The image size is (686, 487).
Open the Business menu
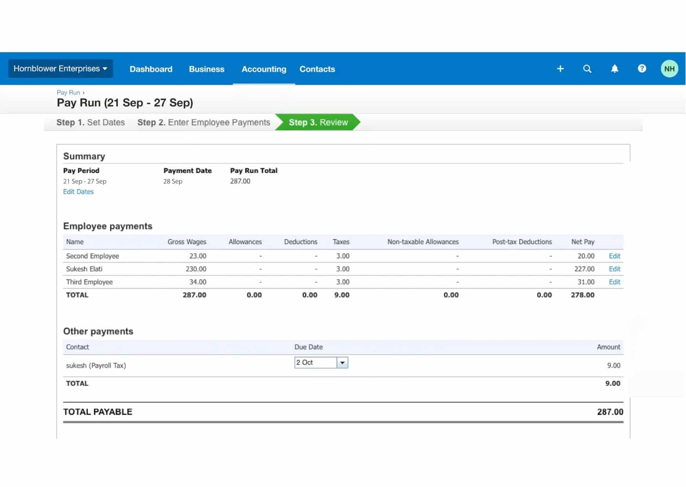coord(206,69)
